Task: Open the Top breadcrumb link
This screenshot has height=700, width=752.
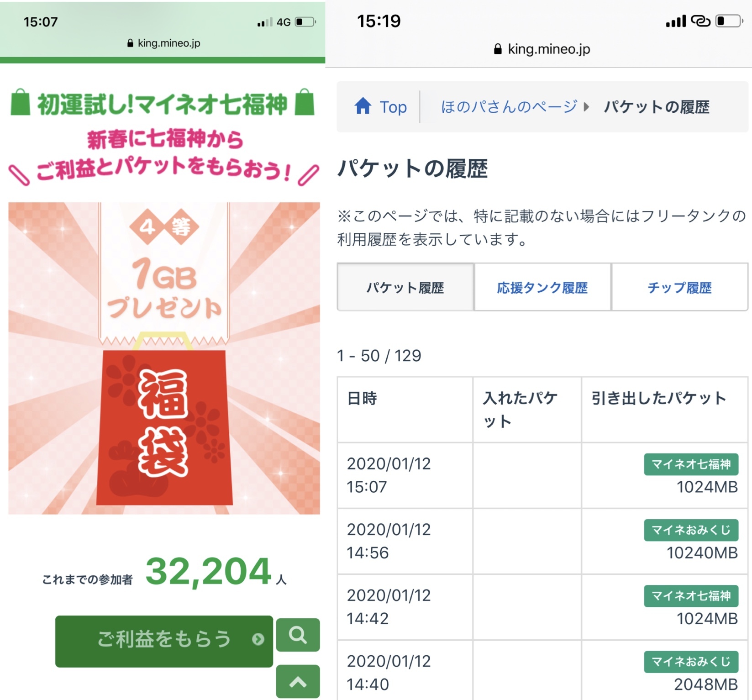Action: (x=393, y=107)
